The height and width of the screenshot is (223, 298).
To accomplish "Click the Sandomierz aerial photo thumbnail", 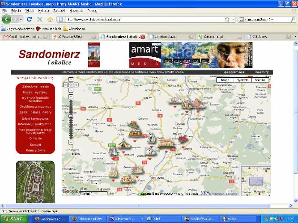I will 36,182.
